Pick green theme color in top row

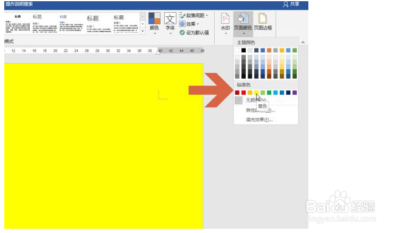point(294,50)
